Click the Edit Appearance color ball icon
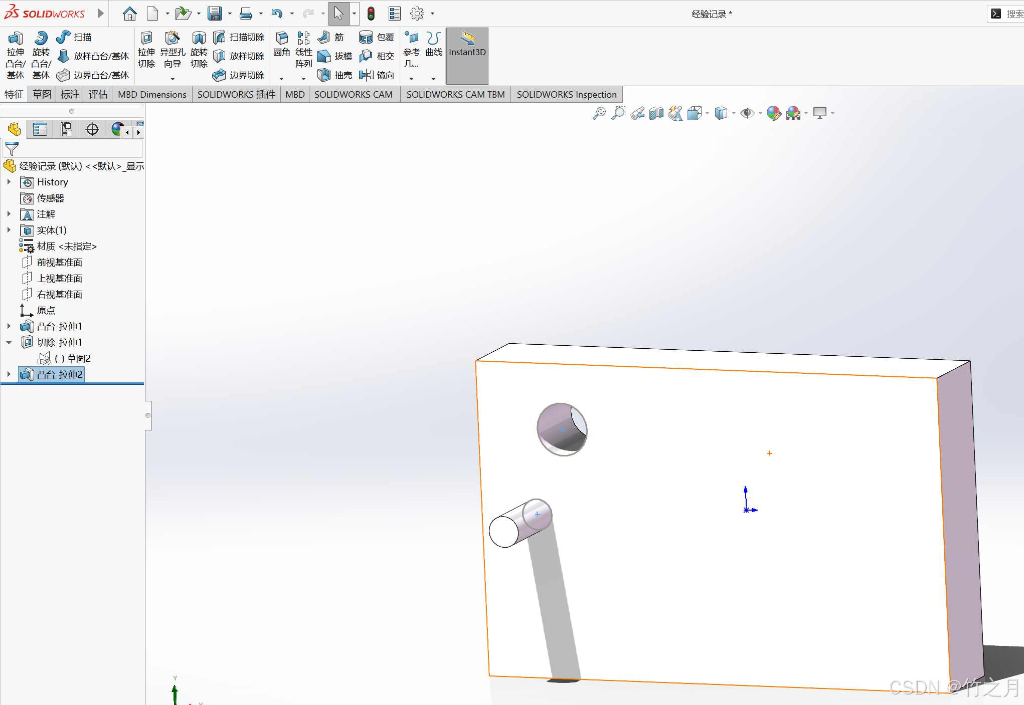The width and height of the screenshot is (1024, 705). tap(774, 114)
